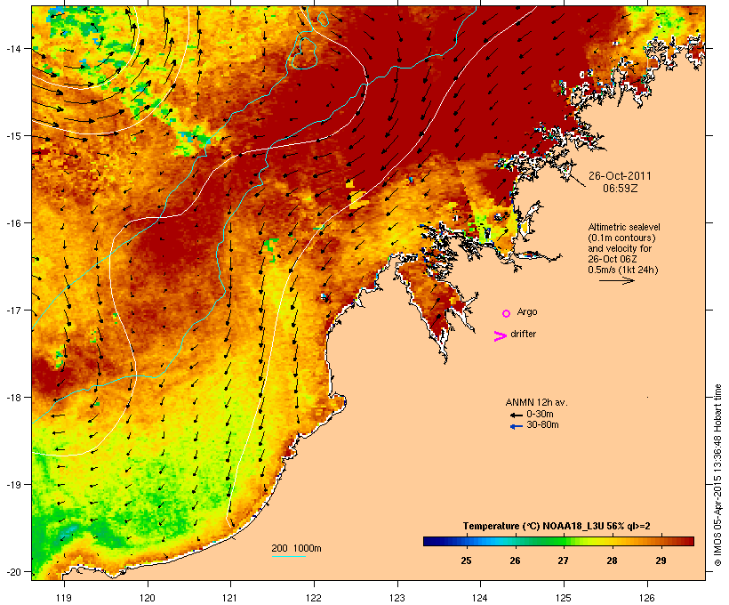The width and height of the screenshot is (729, 605).
Task: Click the '0-30m' depth label
Action: click(540, 415)
